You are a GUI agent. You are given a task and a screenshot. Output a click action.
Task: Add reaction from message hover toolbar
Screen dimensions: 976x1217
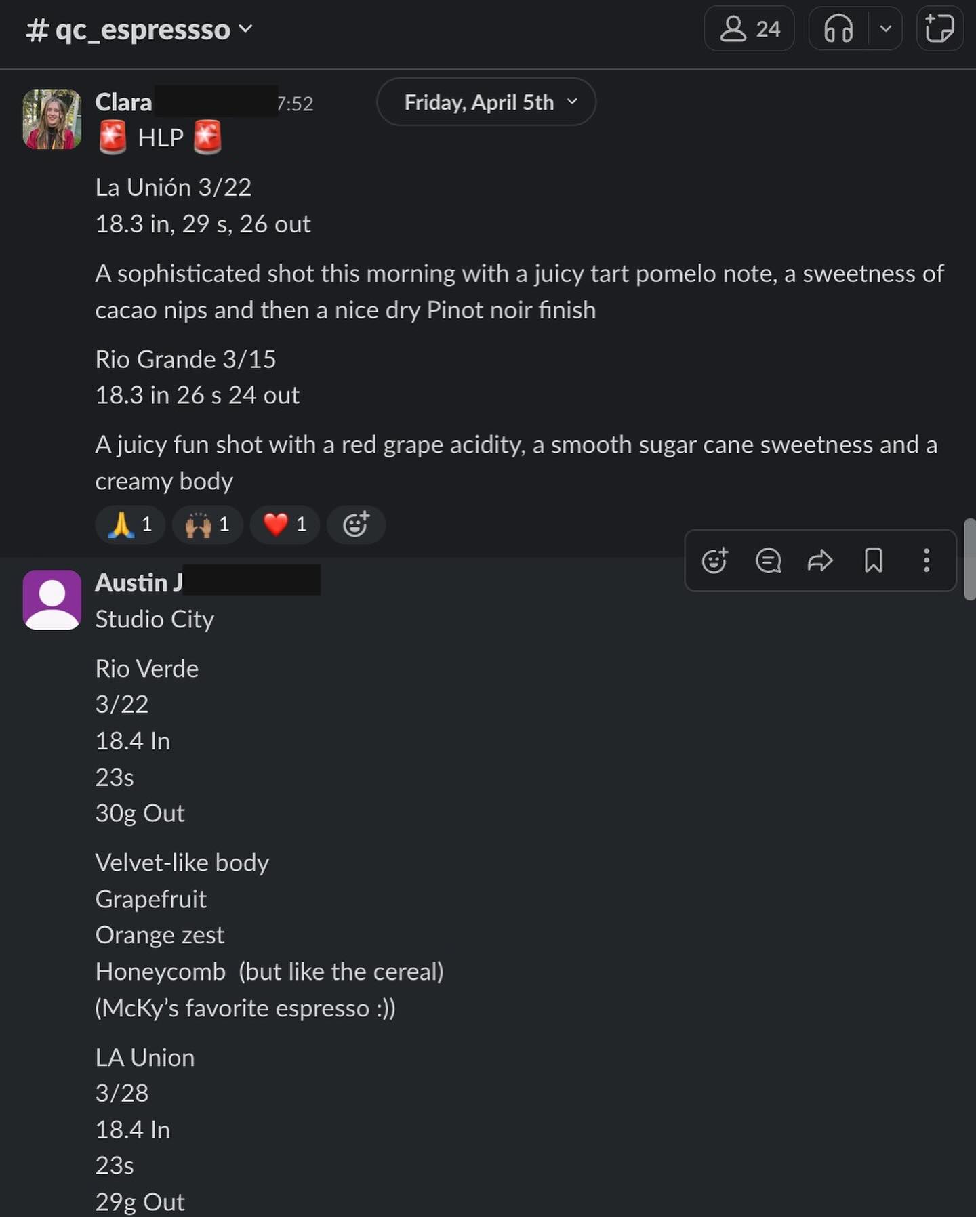coord(714,561)
